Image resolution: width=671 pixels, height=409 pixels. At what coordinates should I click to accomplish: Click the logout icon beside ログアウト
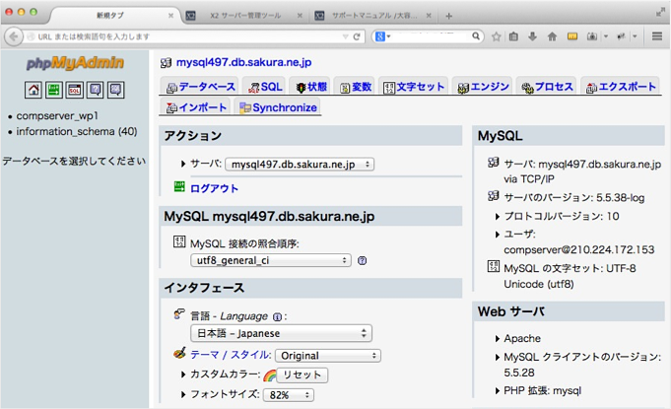pos(179,187)
